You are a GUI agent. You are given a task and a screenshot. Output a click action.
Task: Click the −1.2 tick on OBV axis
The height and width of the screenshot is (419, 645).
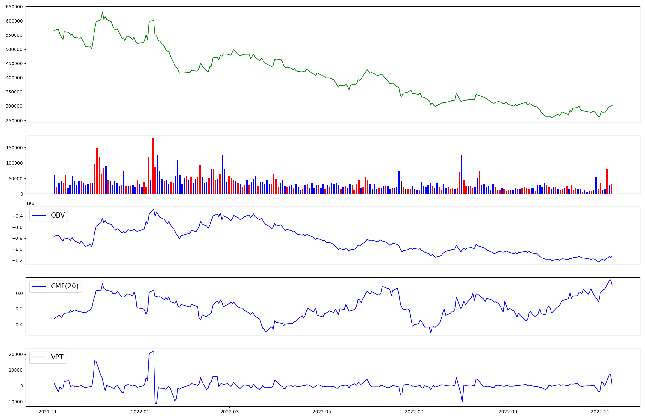[17, 260]
